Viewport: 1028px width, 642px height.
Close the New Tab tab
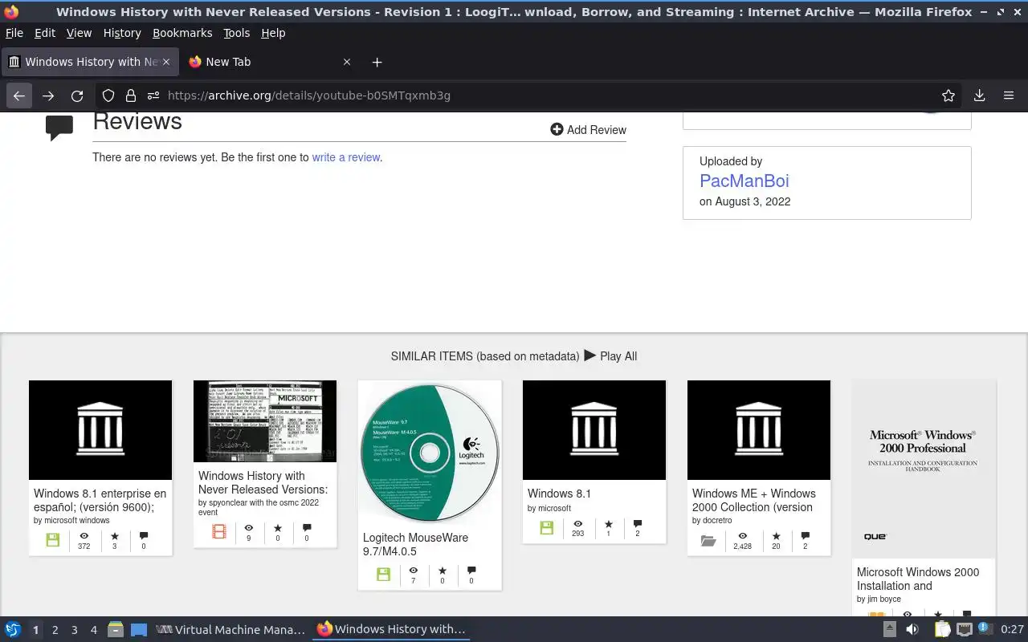tap(347, 62)
